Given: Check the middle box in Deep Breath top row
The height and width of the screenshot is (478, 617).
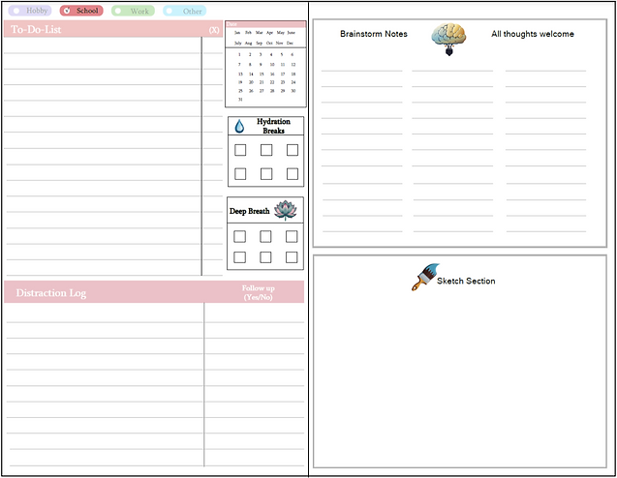Looking at the screenshot, I should (265, 236).
